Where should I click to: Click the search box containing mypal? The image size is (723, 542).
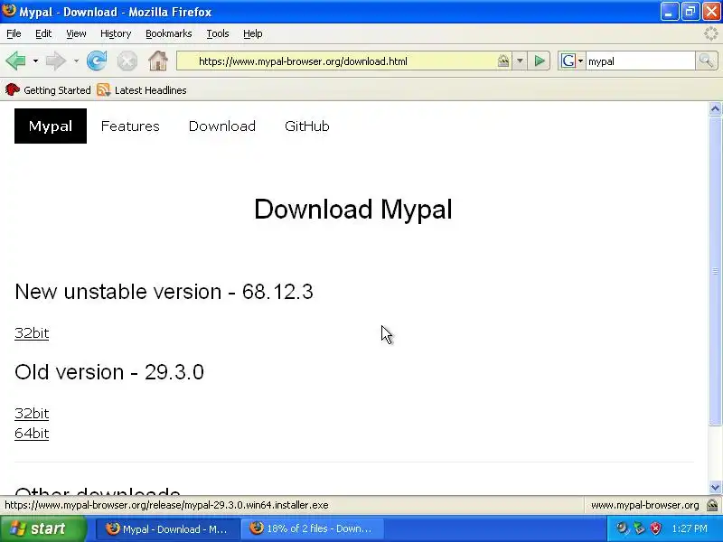[x=640, y=61]
